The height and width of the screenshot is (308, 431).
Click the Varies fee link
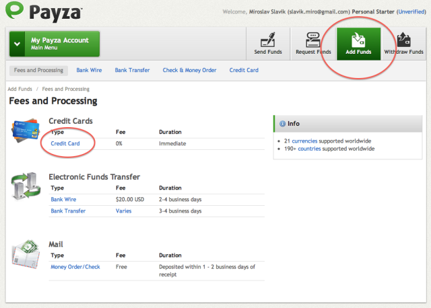pyautogui.click(x=123, y=211)
